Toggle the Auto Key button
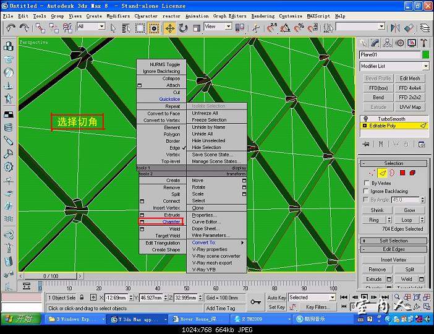Image resolution: width=434 pixels, height=334 pixels. point(276,298)
